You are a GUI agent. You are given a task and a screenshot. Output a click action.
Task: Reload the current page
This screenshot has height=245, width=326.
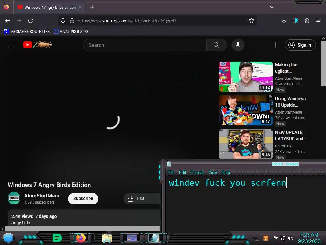(x=31, y=21)
